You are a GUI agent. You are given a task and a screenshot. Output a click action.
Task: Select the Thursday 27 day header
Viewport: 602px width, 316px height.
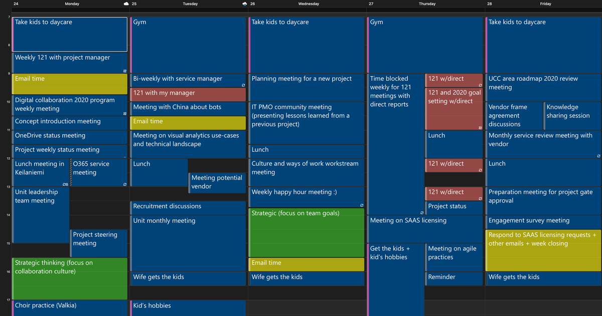(426, 4)
